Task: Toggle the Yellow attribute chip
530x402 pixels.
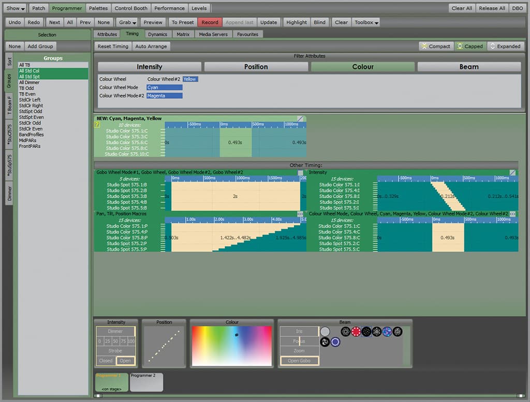Action: 190,79
